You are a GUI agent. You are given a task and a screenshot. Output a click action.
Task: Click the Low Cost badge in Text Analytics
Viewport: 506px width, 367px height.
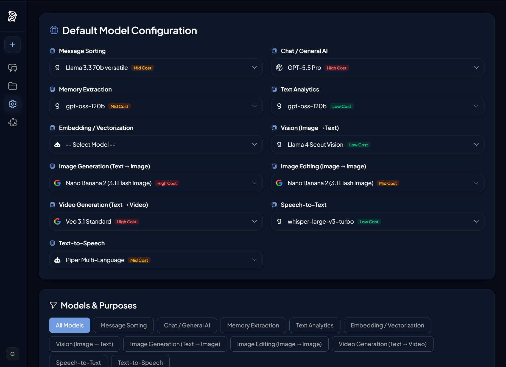(342, 106)
